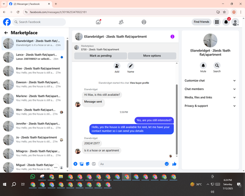This screenshot has height=196, width=245.
Task: Open WhatsApp from taskbar
Action: tap(33, 176)
